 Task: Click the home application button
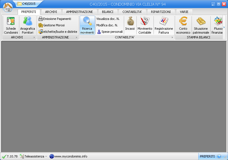click(x=8, y=7)
